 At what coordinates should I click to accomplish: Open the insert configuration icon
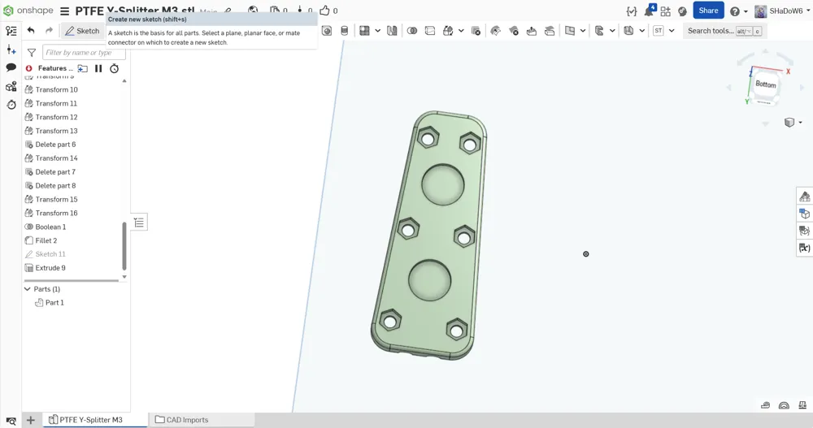(x=11, y=50)
